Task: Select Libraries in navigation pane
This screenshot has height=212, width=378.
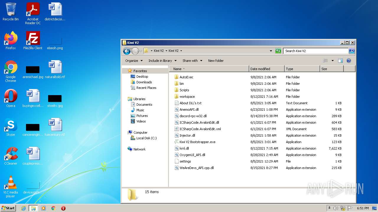Action: [139, 99]
